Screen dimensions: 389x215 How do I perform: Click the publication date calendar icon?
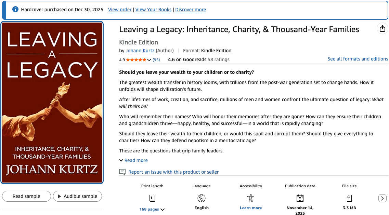point(300,198)
